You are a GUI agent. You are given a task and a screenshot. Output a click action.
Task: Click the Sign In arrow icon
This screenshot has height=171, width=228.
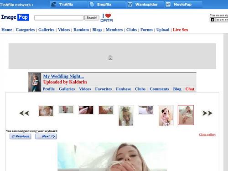[x=212, y=20]
